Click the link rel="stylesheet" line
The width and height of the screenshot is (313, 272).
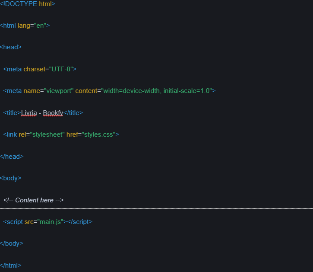click(61, 134)
